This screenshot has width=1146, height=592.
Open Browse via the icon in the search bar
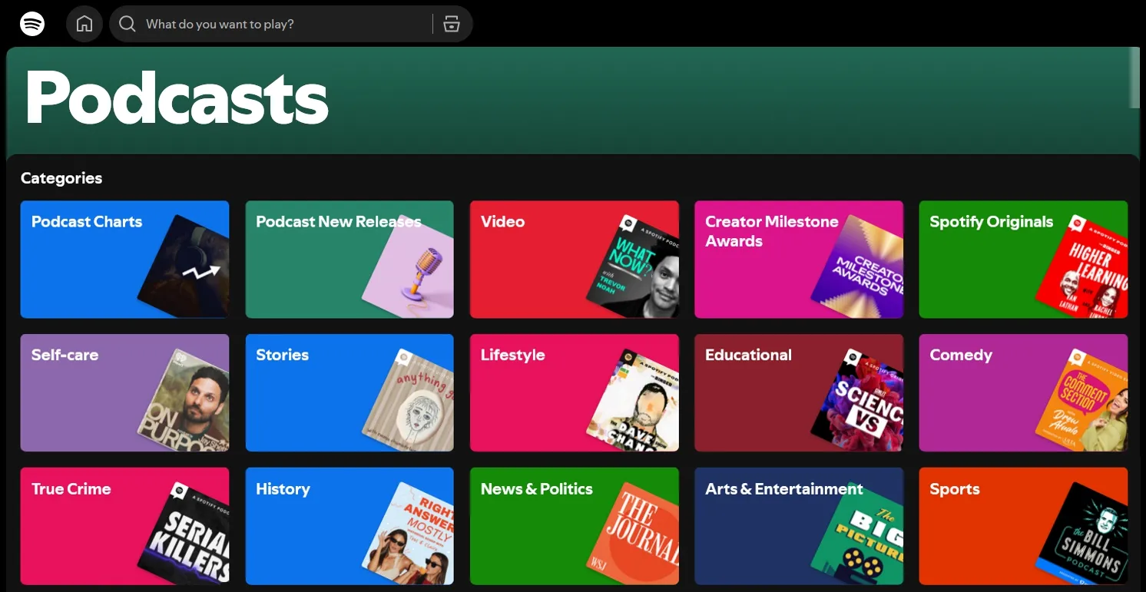pos(452,24)
